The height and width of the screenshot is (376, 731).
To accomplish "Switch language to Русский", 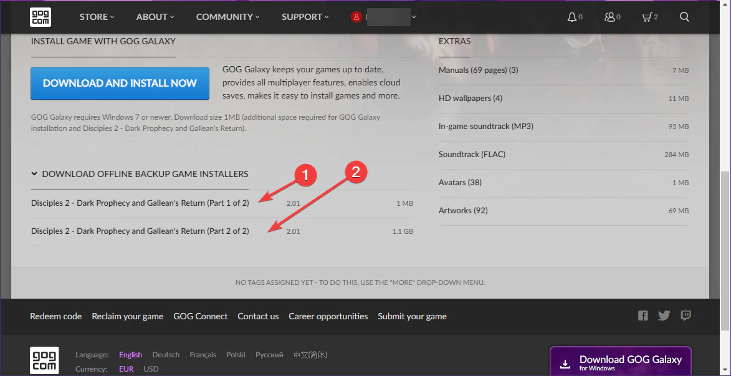I will pyautogui.click(x=269, y=355).
